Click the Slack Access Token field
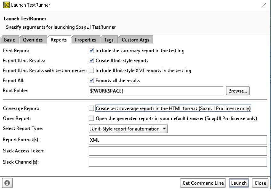The image size is (271, 192). [x=178, y=151]
